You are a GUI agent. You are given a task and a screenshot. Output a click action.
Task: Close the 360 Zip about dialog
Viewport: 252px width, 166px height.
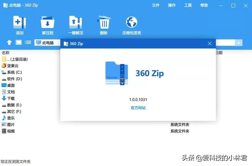click(210, 44)
